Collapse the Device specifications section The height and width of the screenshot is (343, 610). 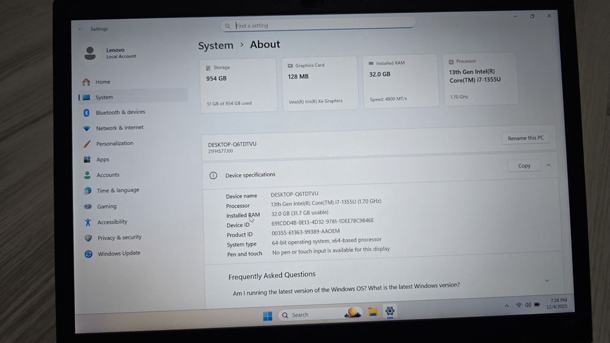(x=548, y=165)
